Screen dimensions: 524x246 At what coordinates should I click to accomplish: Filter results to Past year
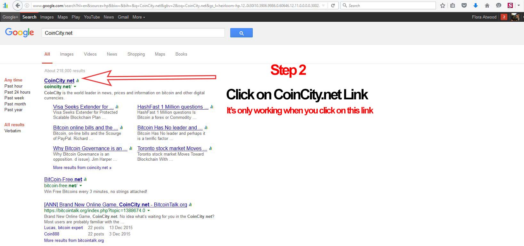click(x=13, y=110)
